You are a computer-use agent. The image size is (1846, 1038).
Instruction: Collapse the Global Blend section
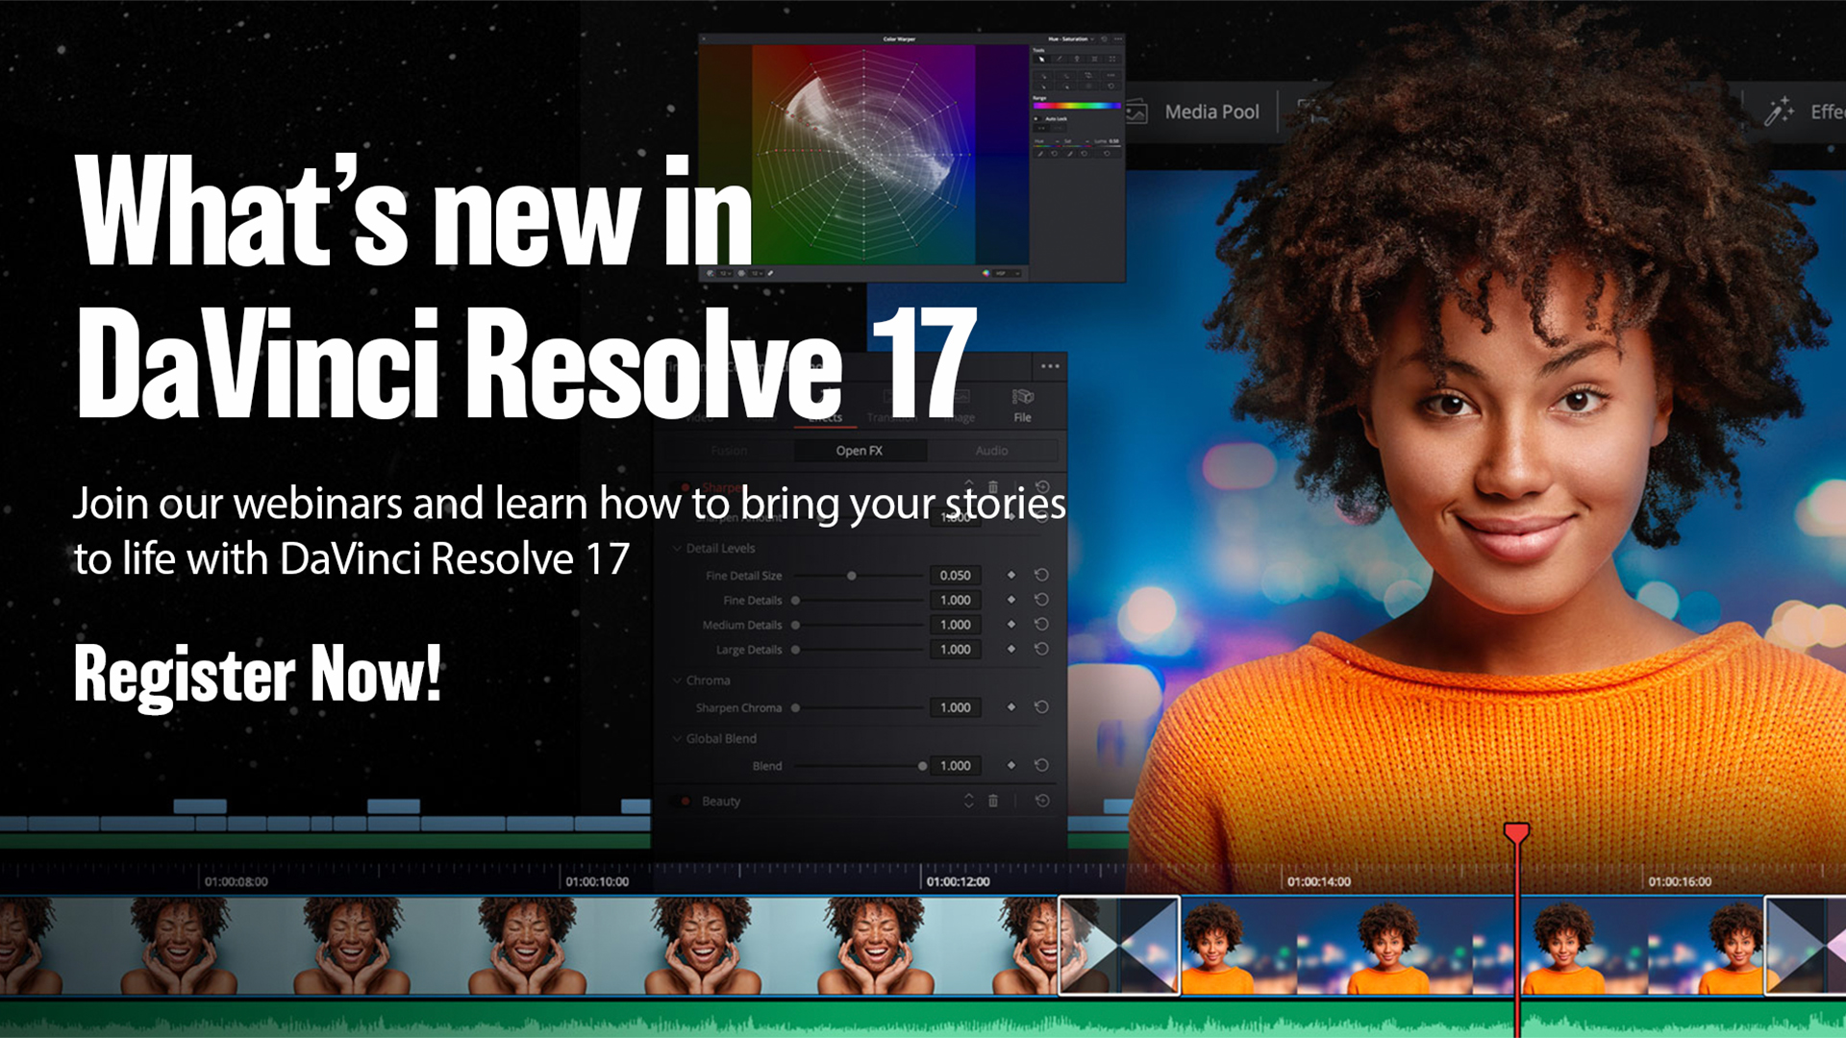pyautogui.click(x=677, y=739)
